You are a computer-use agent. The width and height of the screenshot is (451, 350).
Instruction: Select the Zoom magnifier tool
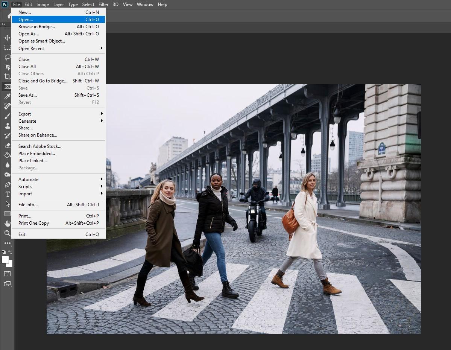point(7,233)
